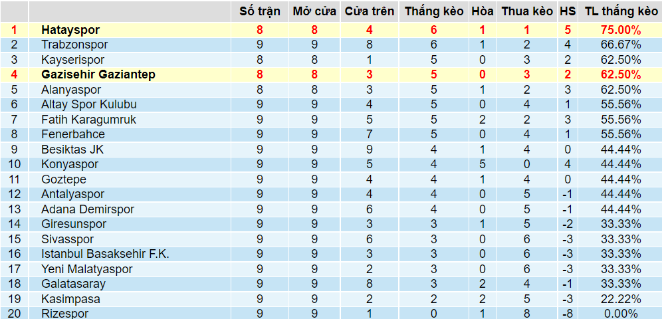Viewport: 662px width, 319px height.
Task: Click Giresunspor's HS value -2
Action: tap(568, 224)
